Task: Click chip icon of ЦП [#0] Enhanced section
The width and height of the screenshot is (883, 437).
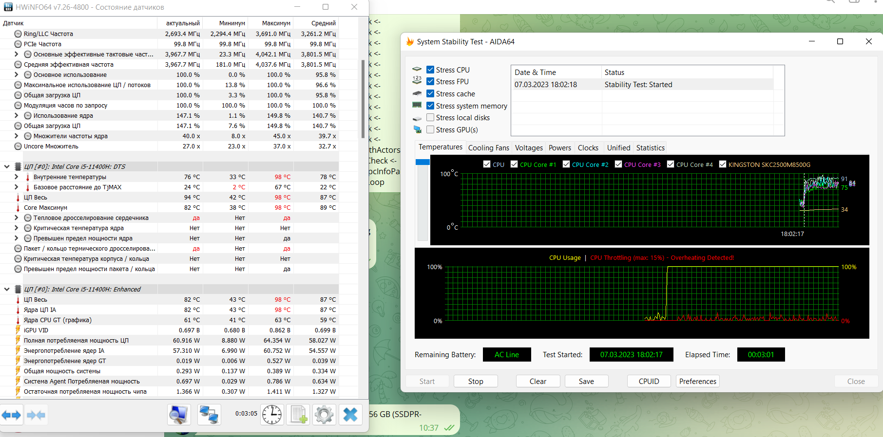Action: click(18, 290)
